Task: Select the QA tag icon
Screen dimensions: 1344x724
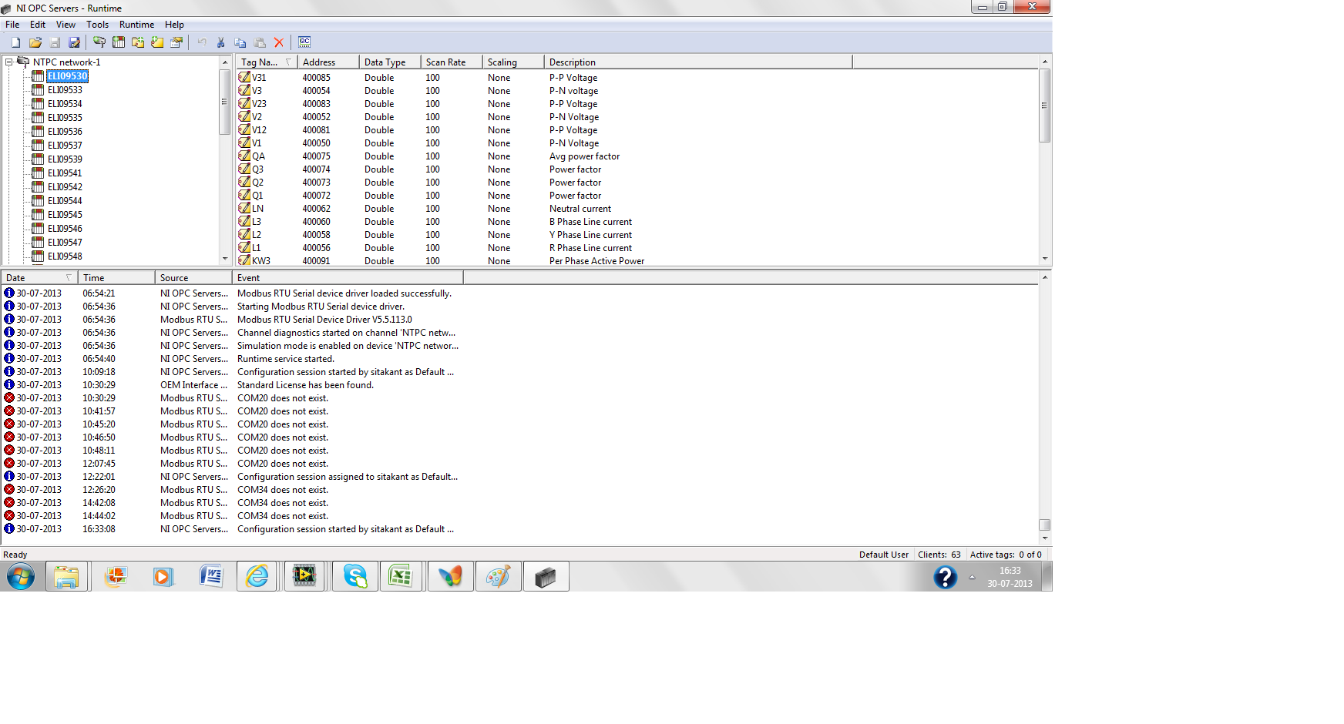Action: coord(244,156)
